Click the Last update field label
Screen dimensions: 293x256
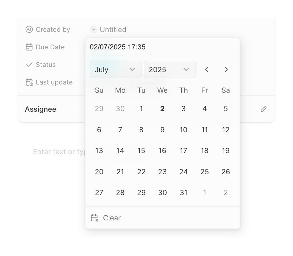pos(54,82)
